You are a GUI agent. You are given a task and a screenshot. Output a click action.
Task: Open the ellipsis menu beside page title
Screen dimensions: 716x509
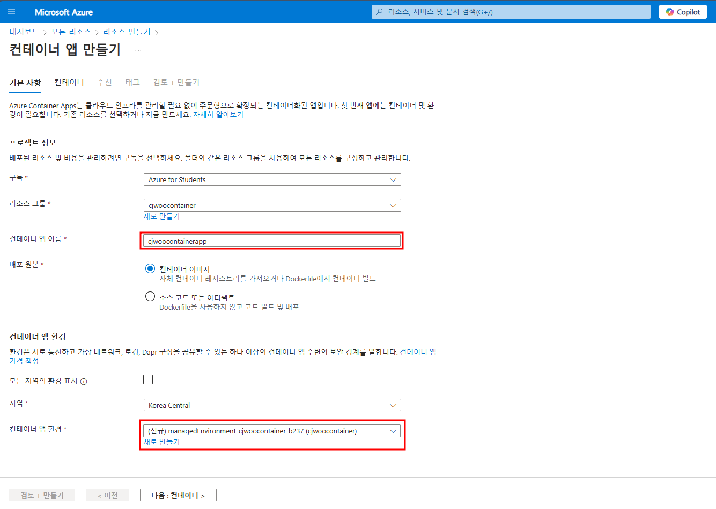[138, 50]
